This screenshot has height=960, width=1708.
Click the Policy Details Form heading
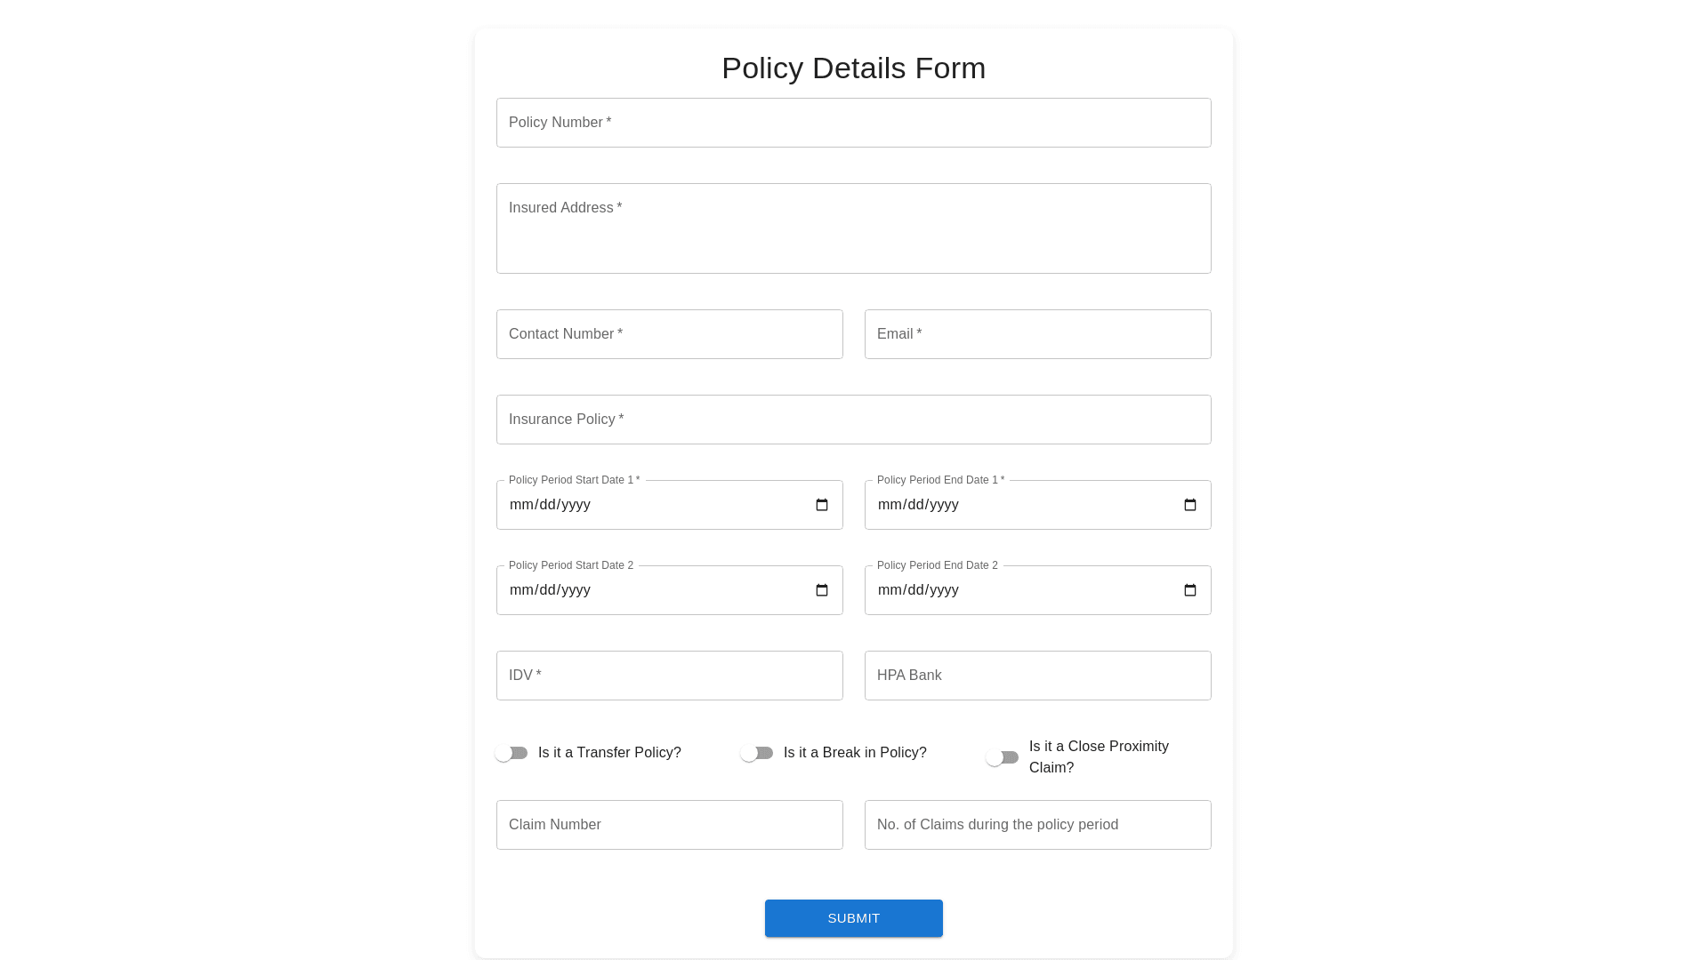pyautogui.click(x=854, y=68)
